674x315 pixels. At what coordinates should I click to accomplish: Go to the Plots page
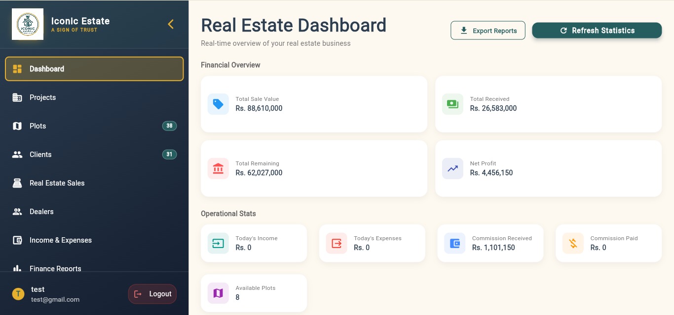click(94, 126)
